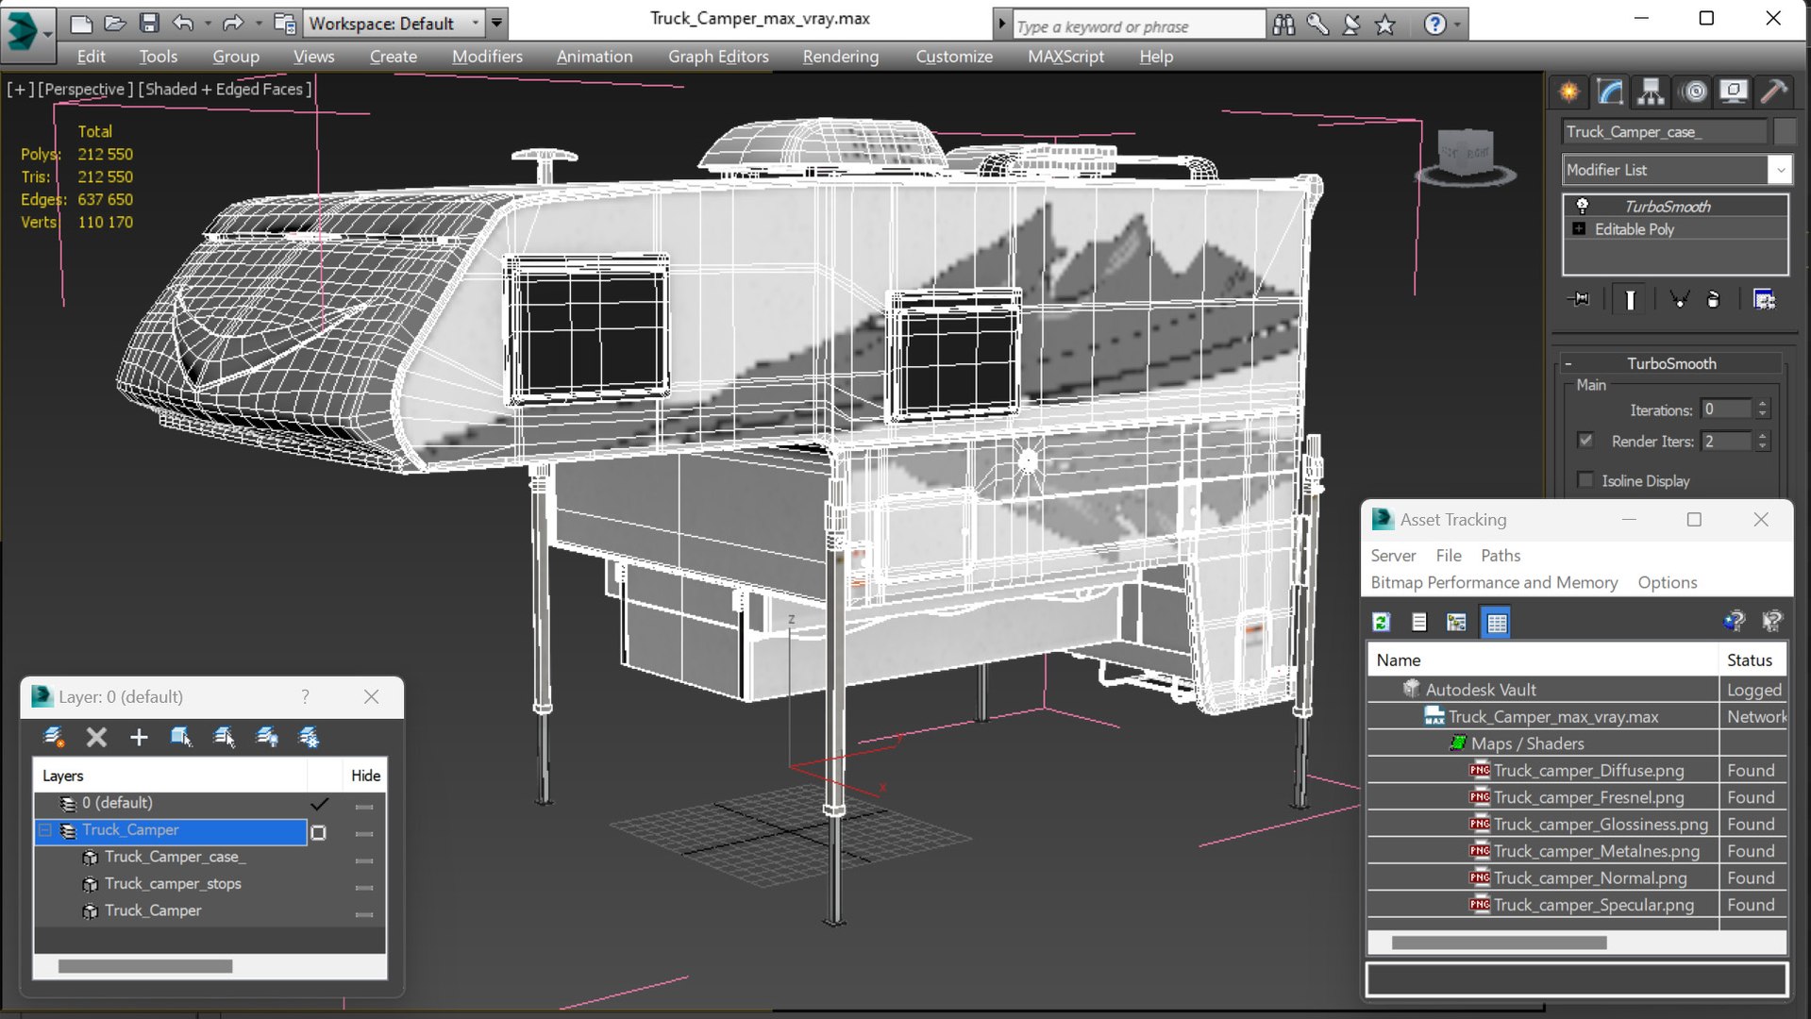The height and width of the screenshot is (1019, 1811).
Task: Click the [+] viewport menu label
Action: (x=20, y=89)
